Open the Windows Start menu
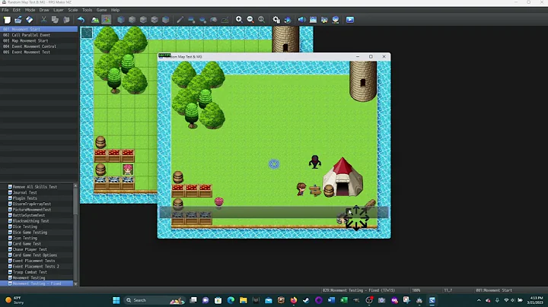Screen dimensions: 548x307 116,300
